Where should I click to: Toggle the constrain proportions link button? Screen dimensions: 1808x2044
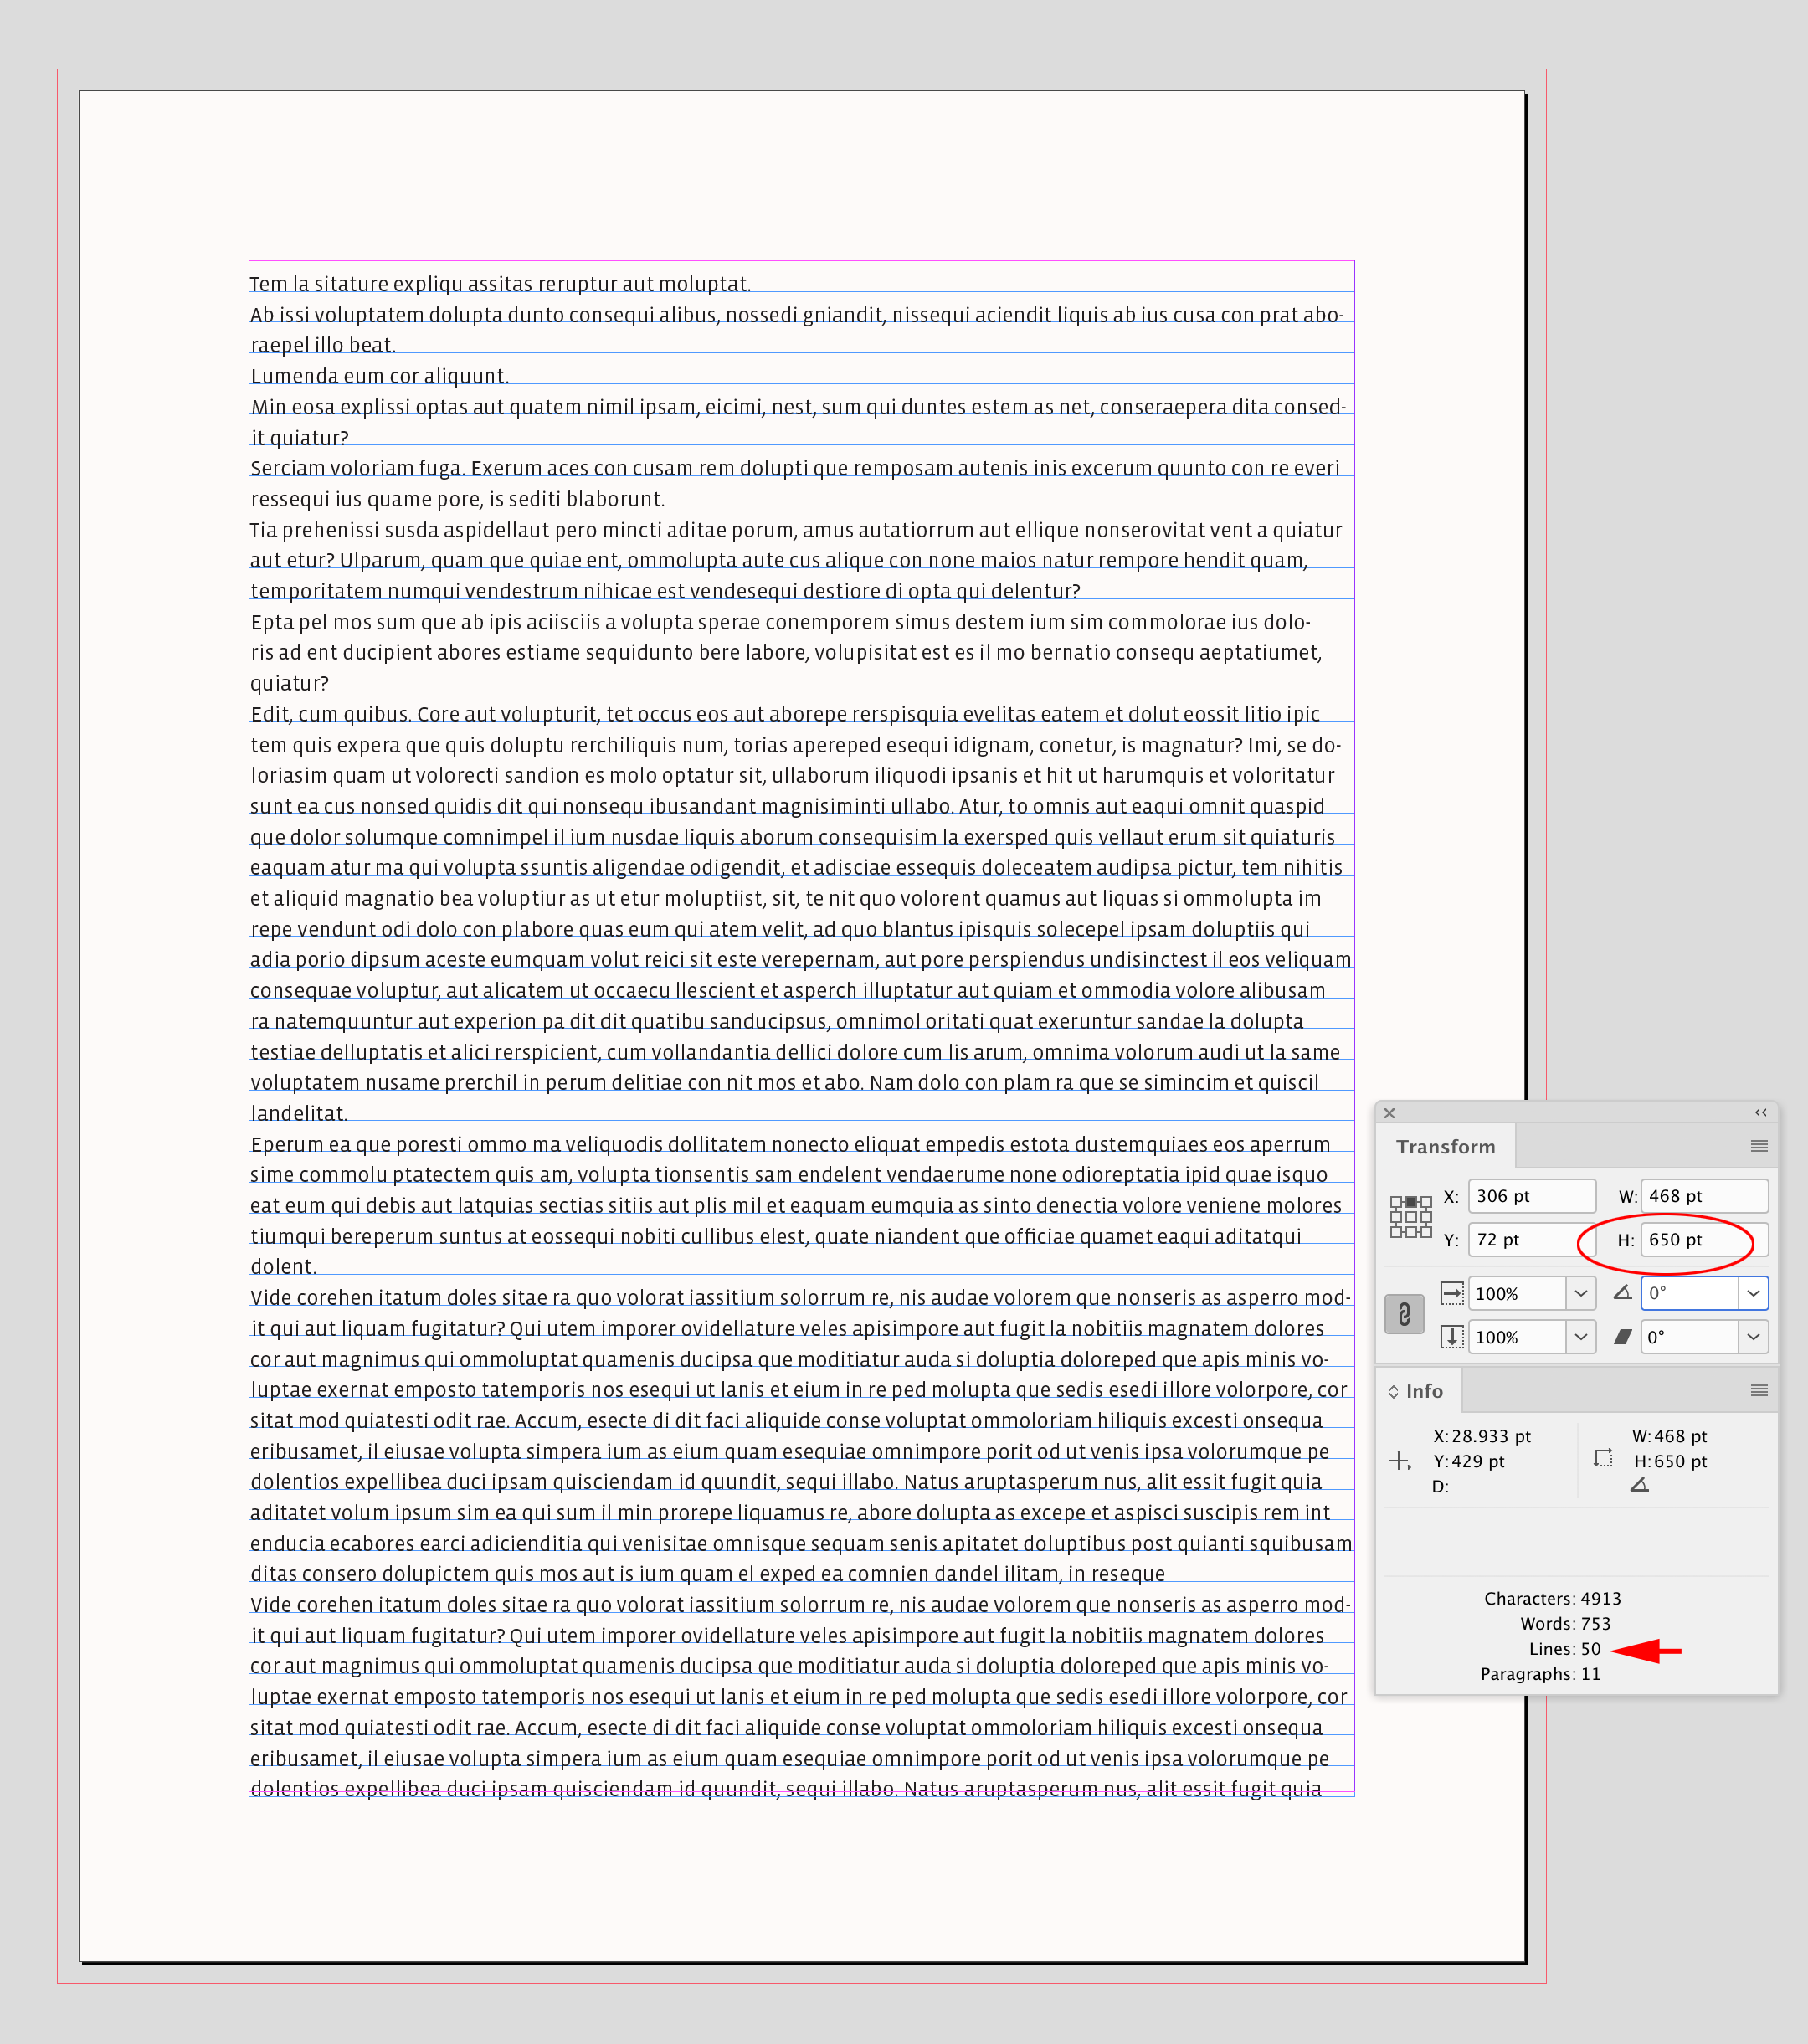coord(1405,1314)
